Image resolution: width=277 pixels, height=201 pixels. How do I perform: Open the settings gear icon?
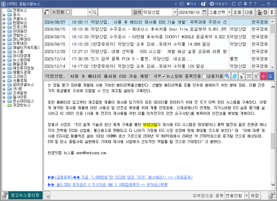coord(265,12)
